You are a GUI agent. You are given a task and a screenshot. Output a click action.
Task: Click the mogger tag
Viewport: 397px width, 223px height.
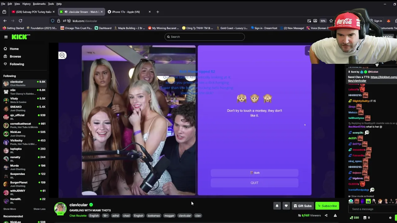click(169, 216)
